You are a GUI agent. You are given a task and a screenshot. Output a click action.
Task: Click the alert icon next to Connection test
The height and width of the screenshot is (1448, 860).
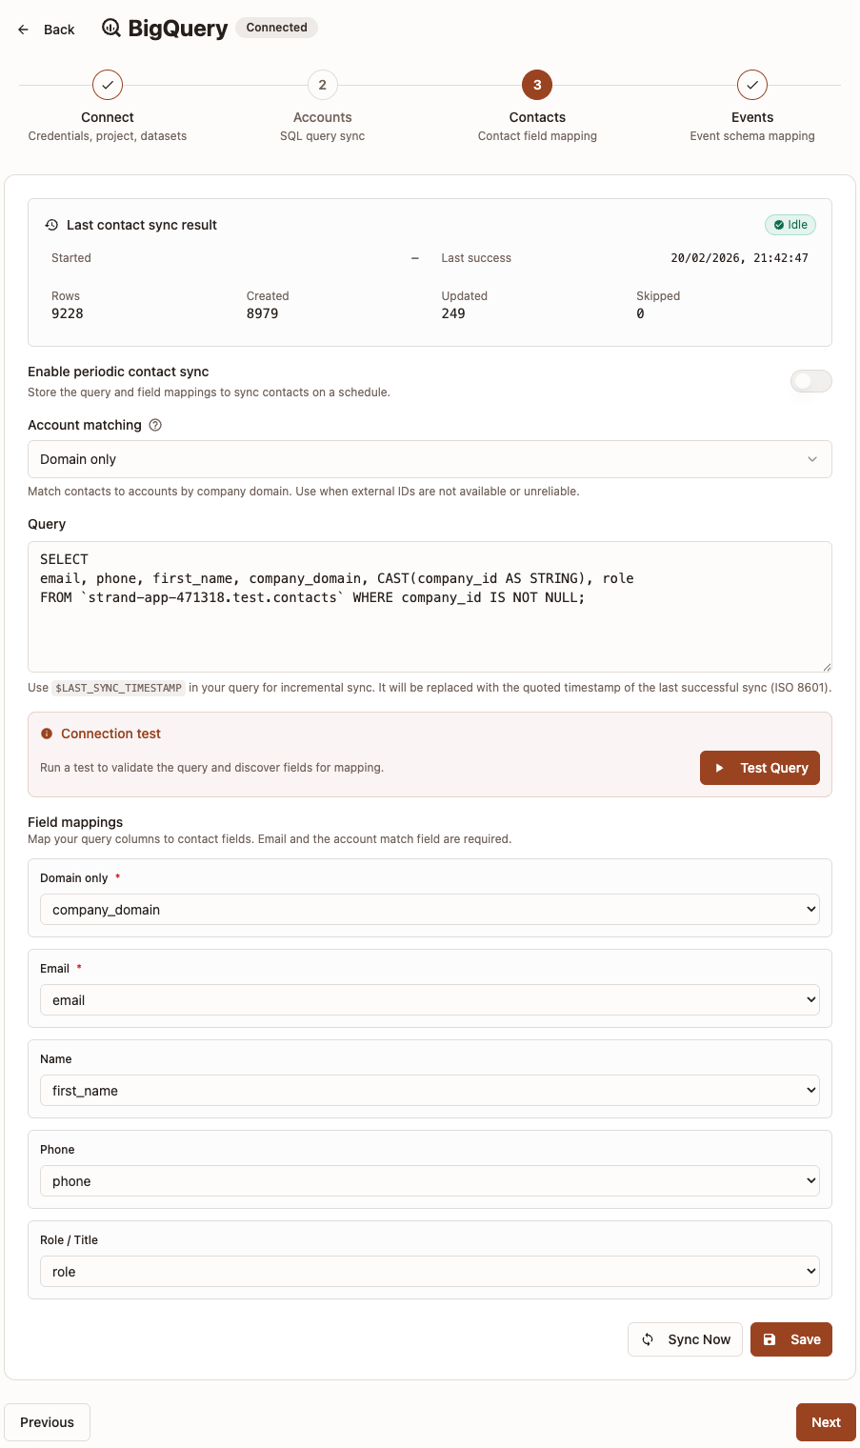(x=46, y=734)
